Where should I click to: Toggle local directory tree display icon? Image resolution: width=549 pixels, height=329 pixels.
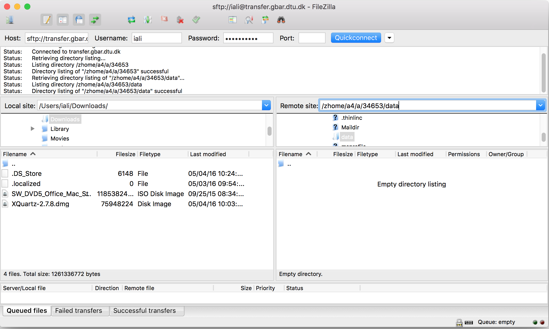coord(63,20)
